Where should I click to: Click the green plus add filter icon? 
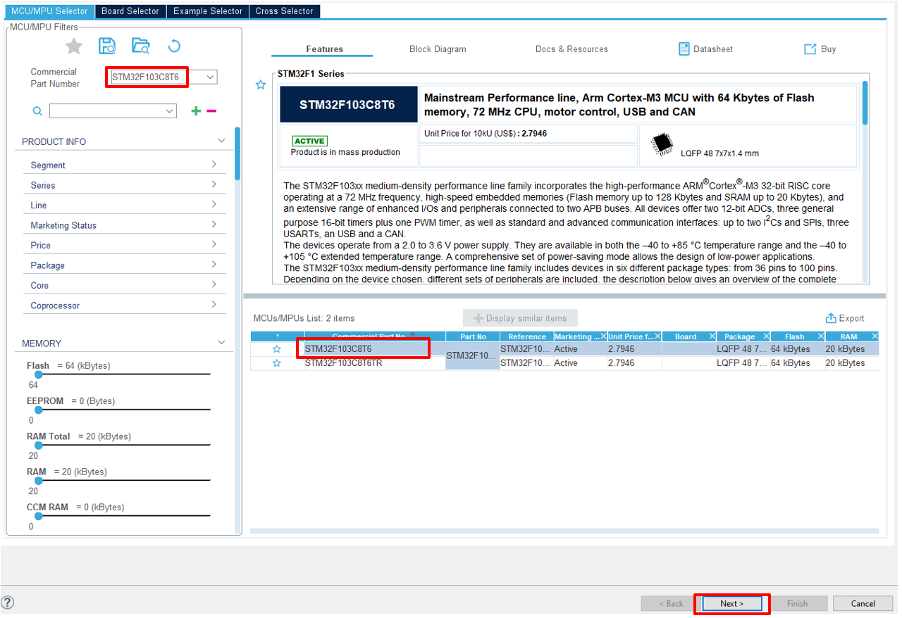pyautogui.click(x=196, y=111)
